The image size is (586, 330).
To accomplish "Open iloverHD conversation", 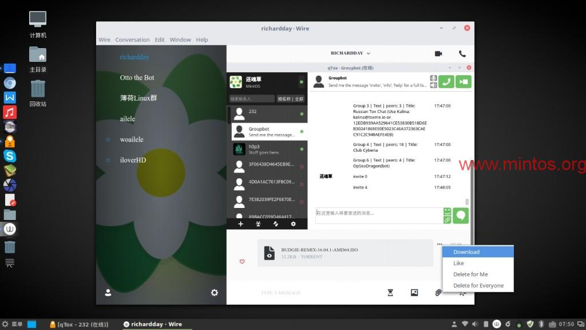I will click(x=133, y=160).
